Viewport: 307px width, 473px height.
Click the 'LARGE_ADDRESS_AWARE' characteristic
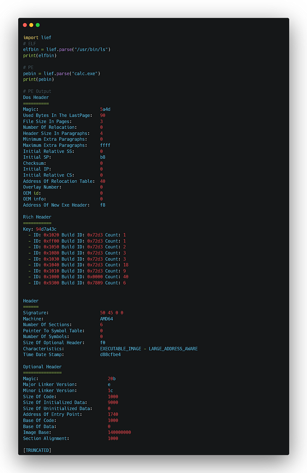(x=173, y=349)
